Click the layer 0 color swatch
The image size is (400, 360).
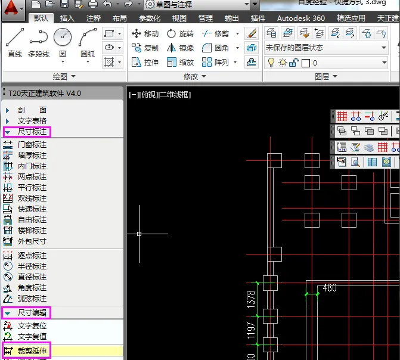click(x=306, y=63)
